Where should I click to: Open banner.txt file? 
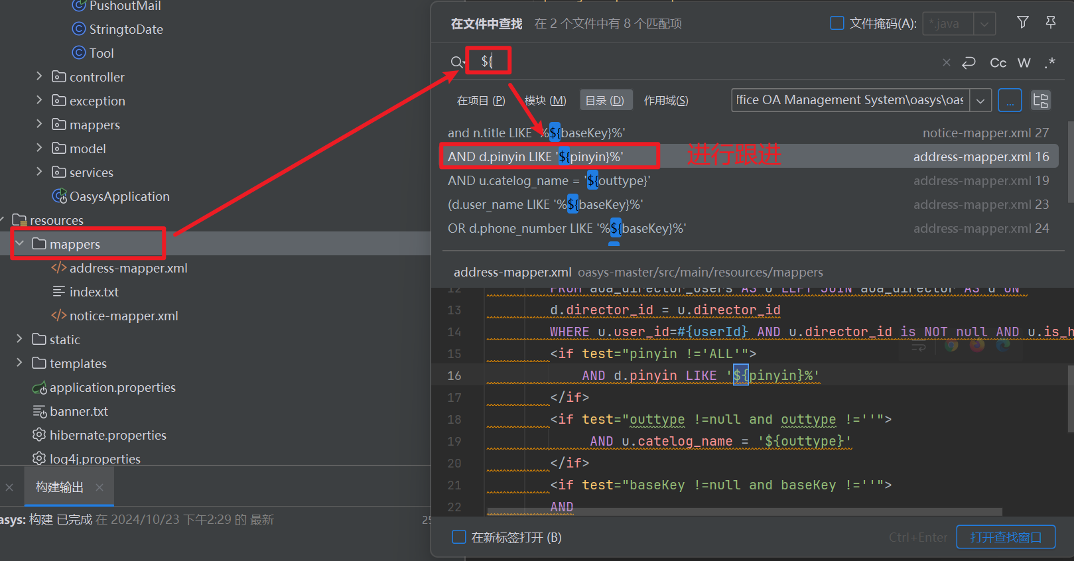pos(79,411)
